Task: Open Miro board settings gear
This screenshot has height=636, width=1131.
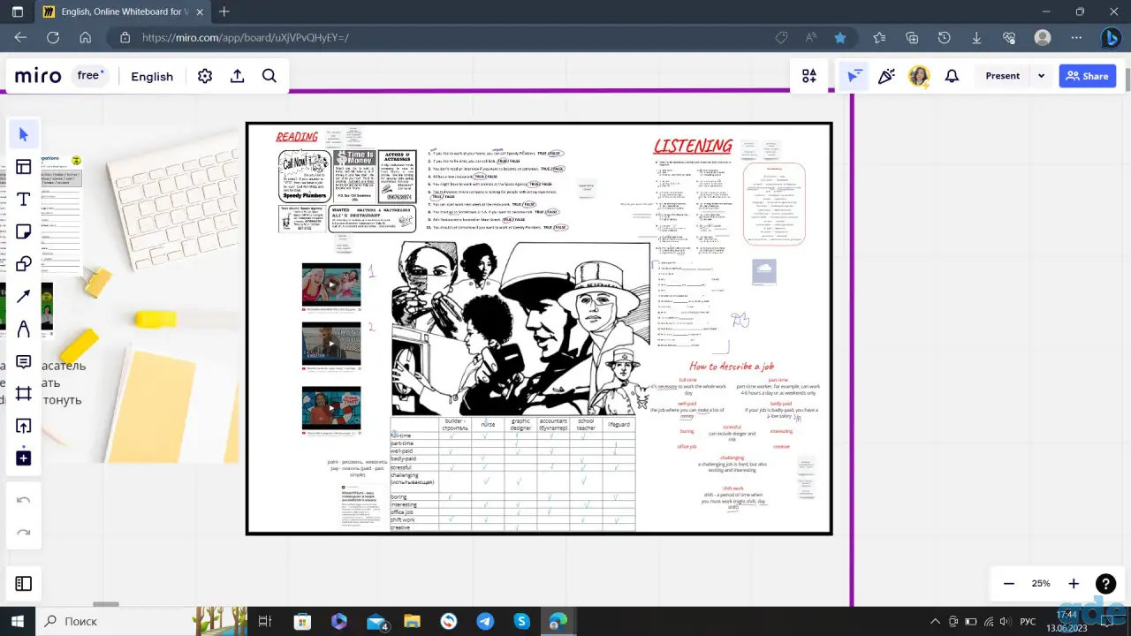Action: (x=205, y=76)
